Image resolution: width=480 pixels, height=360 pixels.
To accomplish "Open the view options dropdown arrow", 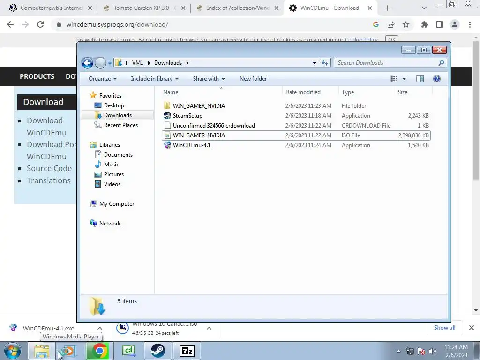I will (404, 79).
